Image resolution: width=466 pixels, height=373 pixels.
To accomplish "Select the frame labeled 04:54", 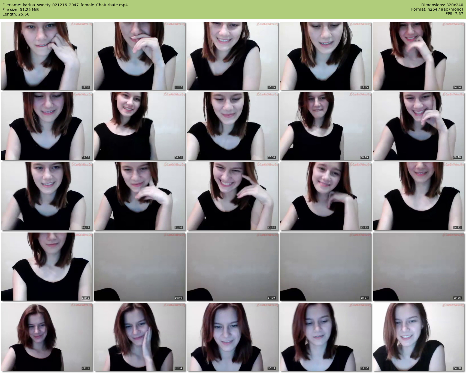I will coord(419,56).
